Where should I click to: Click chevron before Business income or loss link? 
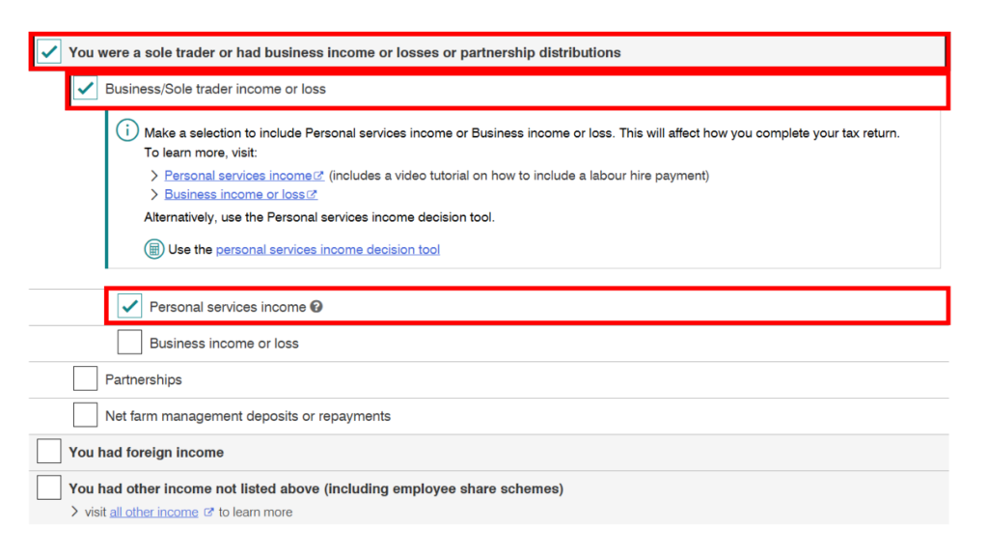154,194
